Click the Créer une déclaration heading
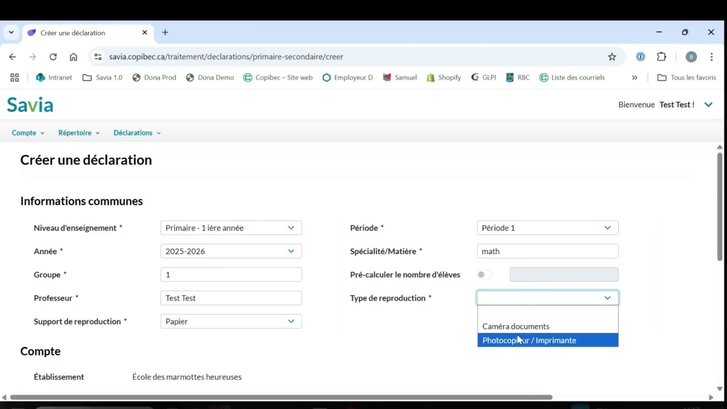Image resolution: width=727 pixels, height=409 pixels. [x=86, y=160]
